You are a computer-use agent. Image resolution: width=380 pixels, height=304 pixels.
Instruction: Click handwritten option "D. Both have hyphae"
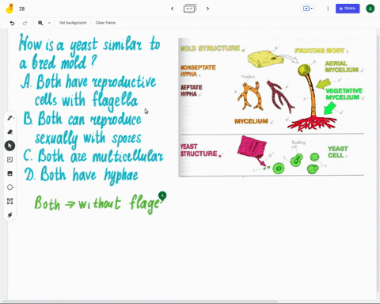point(82,175)
